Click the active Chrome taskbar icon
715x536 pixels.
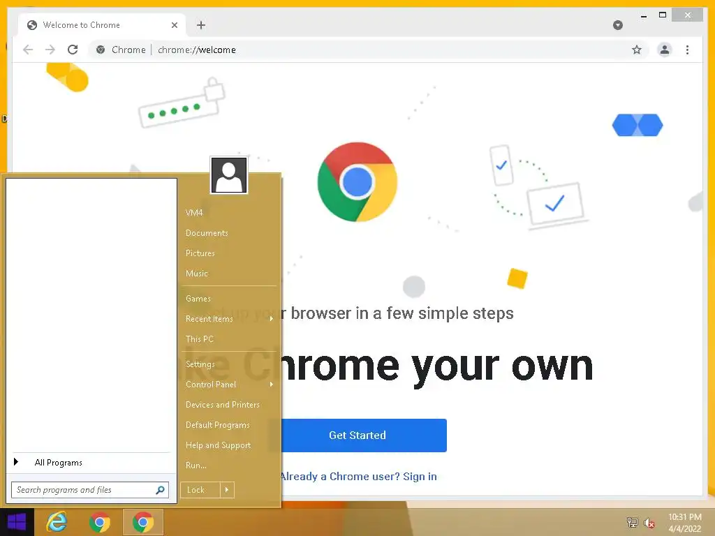click(142, 522)
